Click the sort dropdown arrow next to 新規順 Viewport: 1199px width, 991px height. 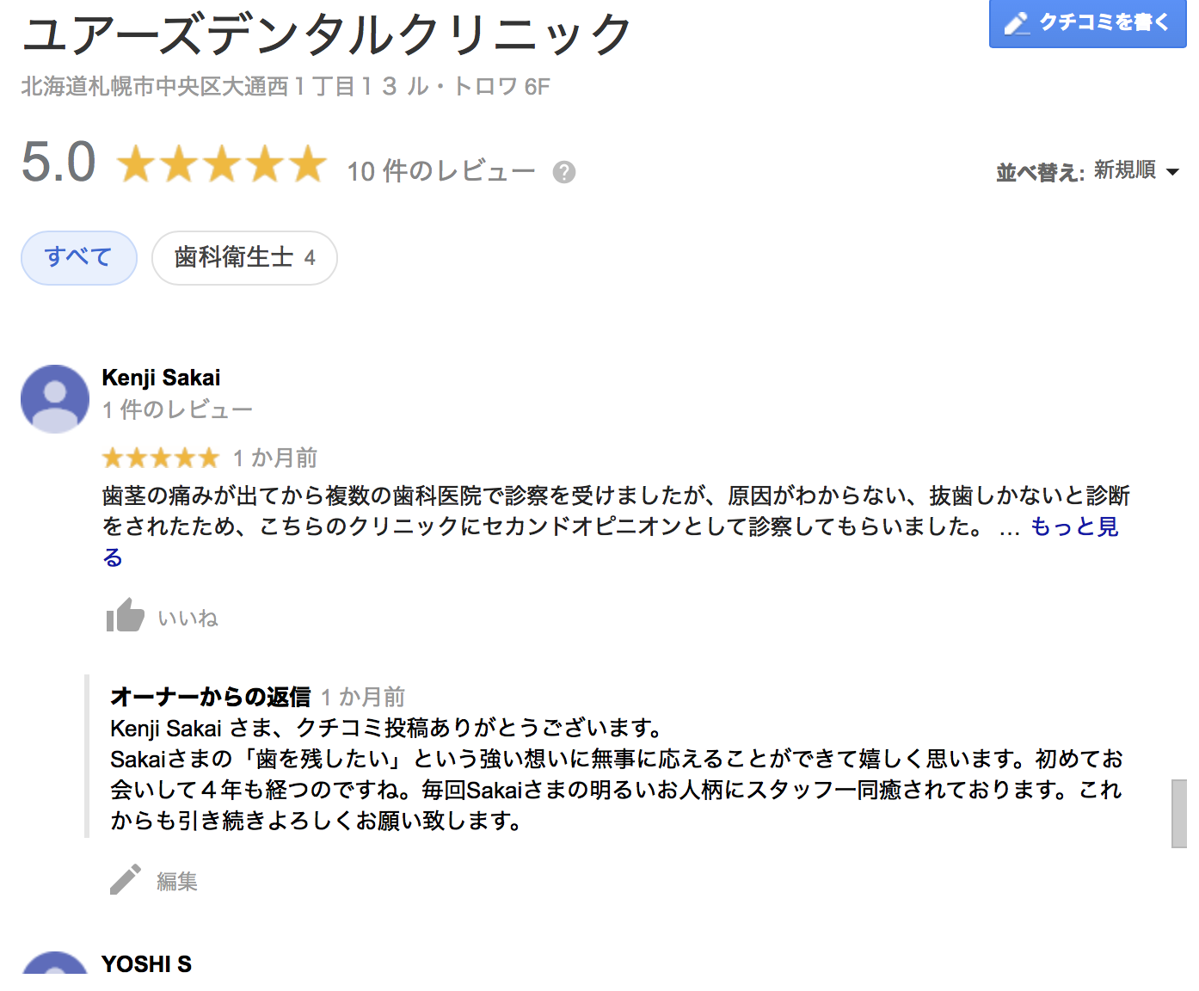1172,172
